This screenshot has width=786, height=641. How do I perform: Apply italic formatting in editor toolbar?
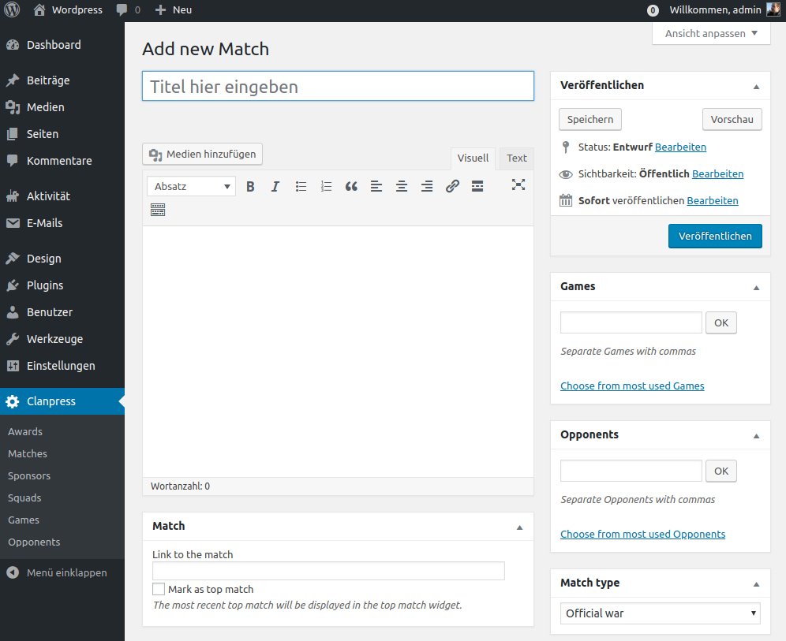click(275, 187)
